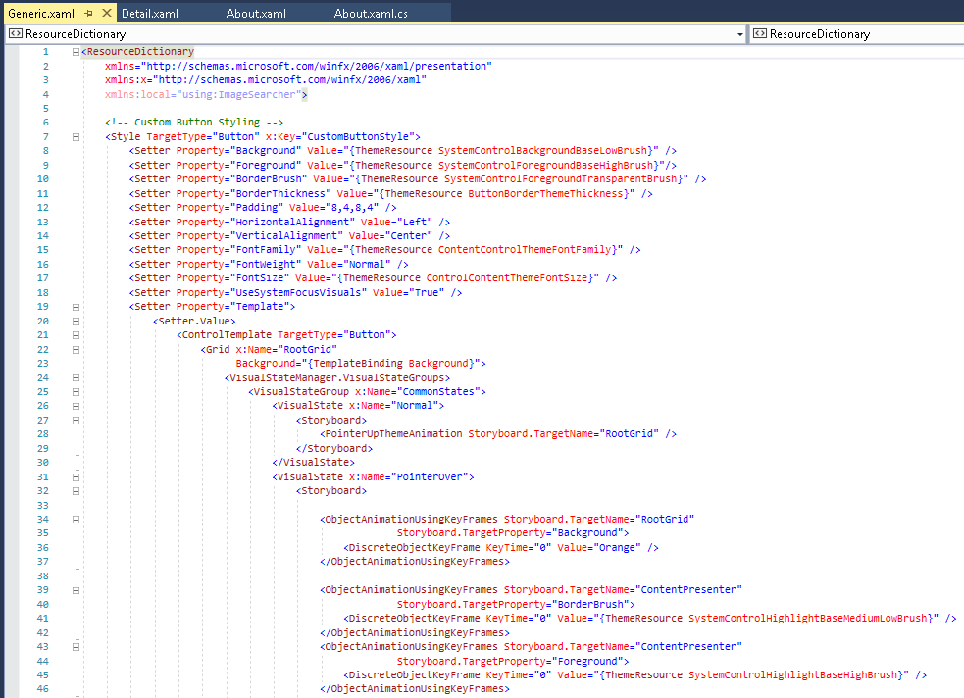Click SystemControlBackgroundBaseLowBrush on line 8
Screen dimensions: 964x698
point(542,151)
